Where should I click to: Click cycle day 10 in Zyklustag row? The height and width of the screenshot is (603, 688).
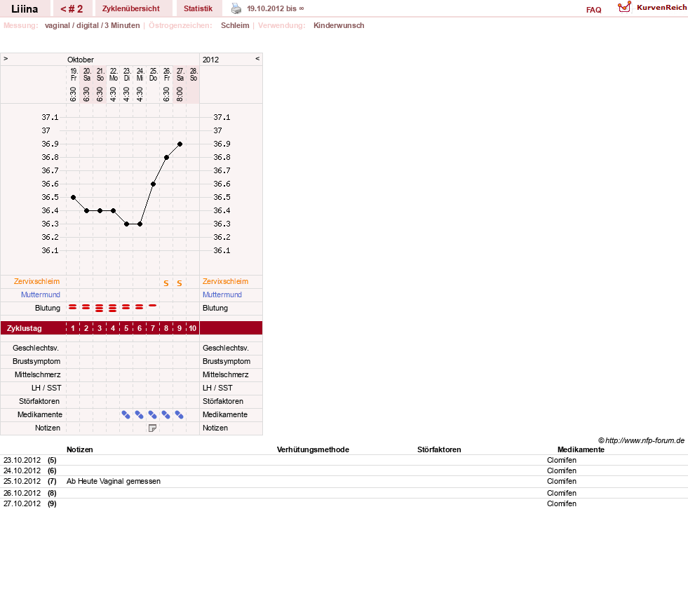coord(193,328)
